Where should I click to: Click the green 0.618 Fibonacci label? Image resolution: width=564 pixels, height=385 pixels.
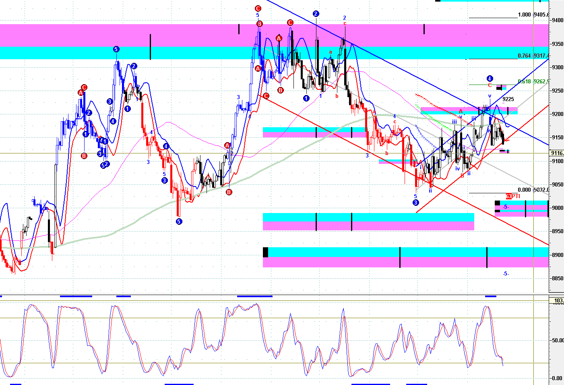[x=524, y=81]
